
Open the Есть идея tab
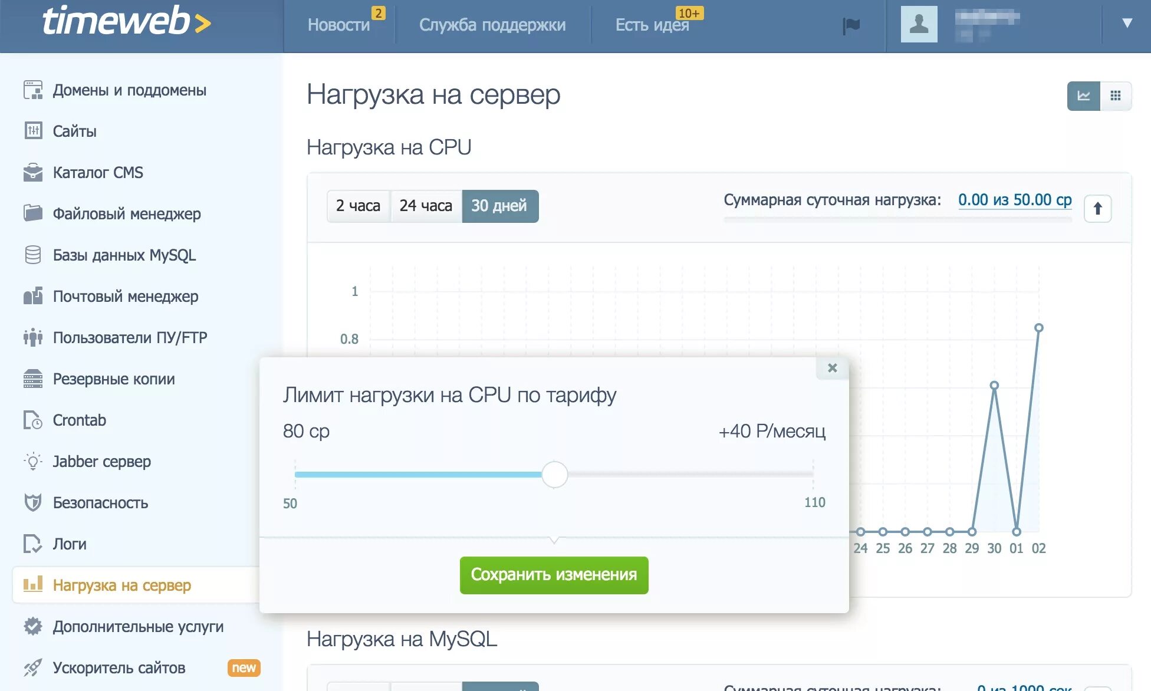coord(652,25)
